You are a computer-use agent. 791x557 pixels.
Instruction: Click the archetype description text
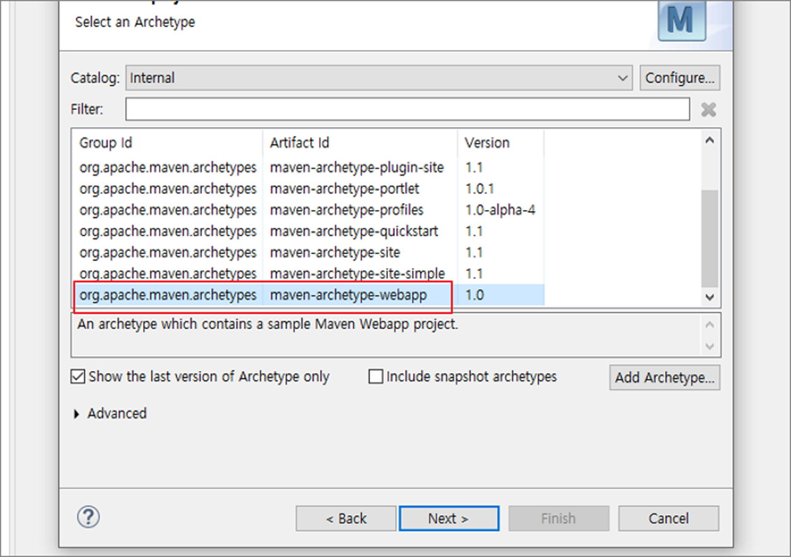click(x=268, y=326)
